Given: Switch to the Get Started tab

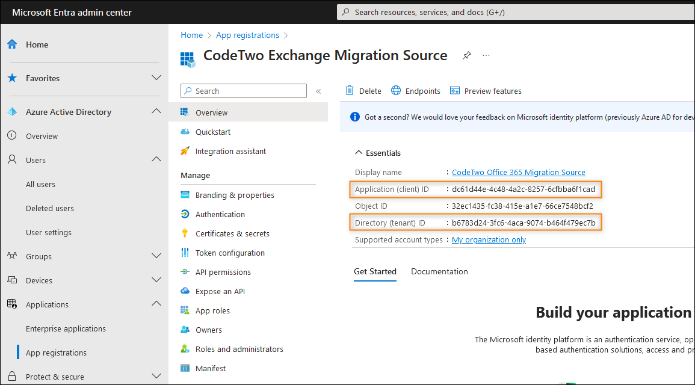Looking at the screenshot, I should [375, 271].
